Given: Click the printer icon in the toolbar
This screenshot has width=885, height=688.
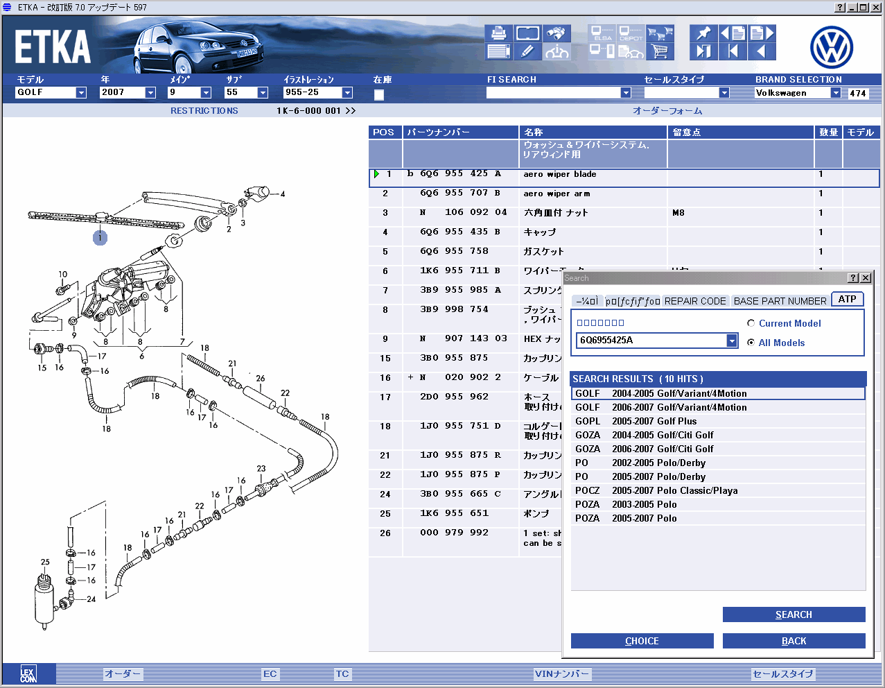Looking at the screenshot, I should pos(499,33).
